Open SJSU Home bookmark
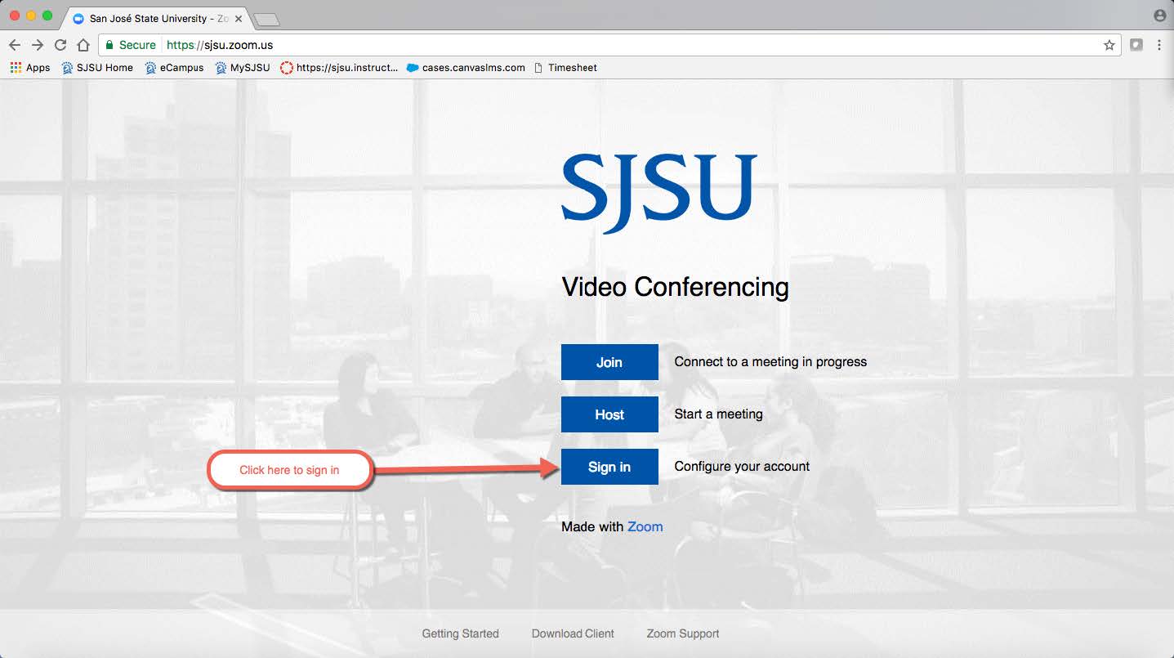Viewport: 1174px width, 658px height. click(97, 68)
